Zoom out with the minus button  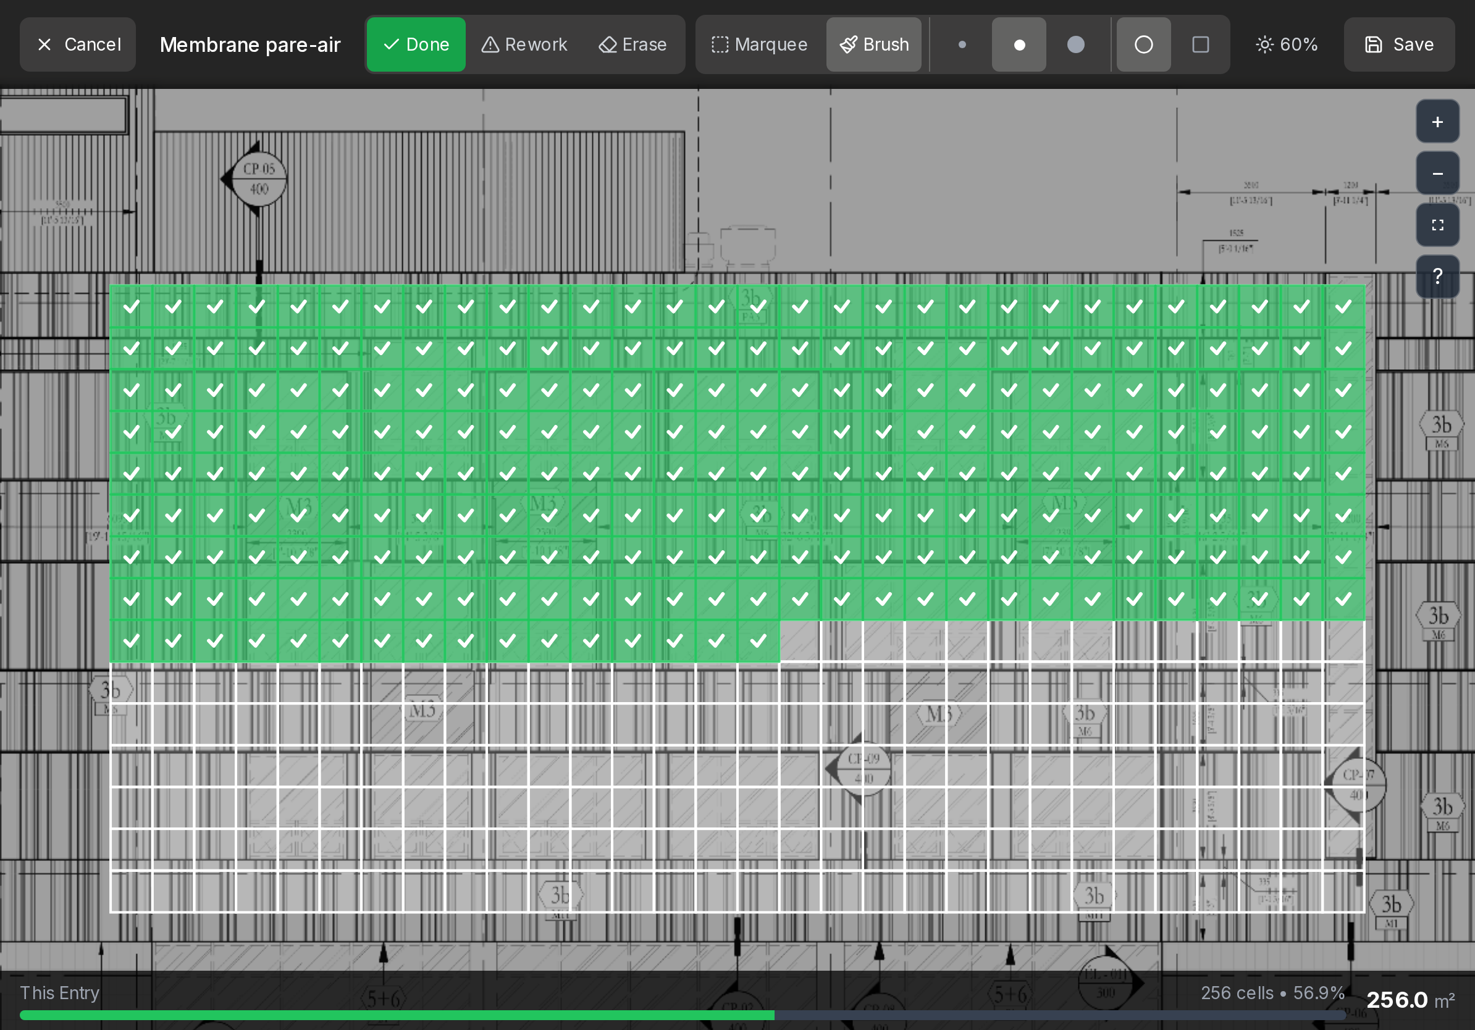click(x=1438, y=174)
